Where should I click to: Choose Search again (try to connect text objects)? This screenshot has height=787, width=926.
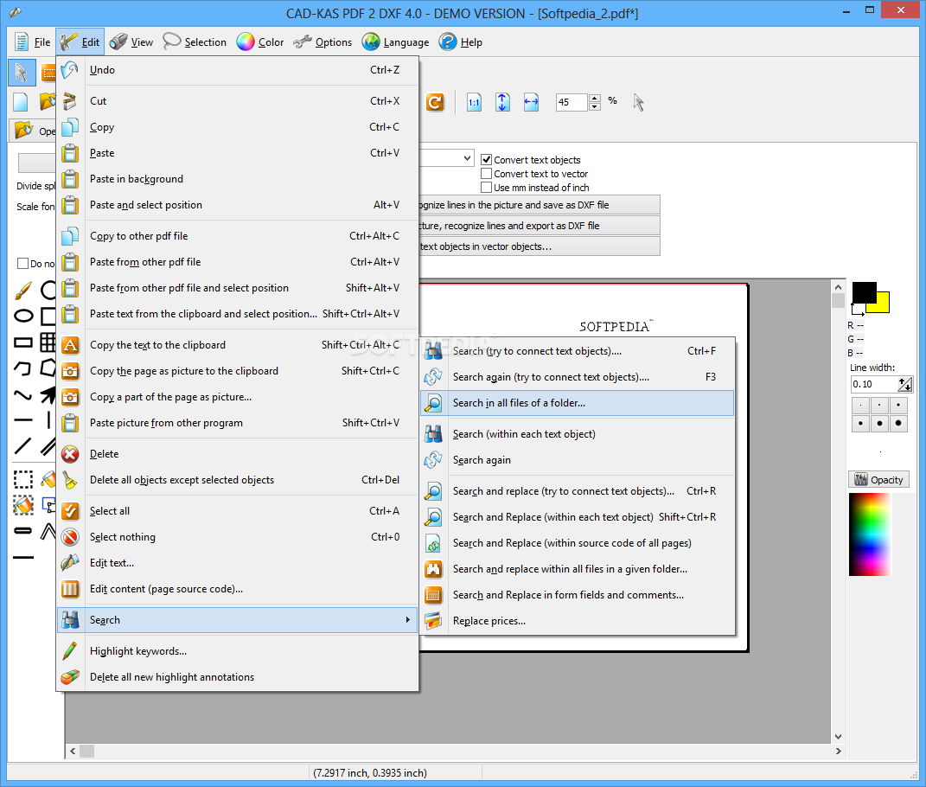tap(577, 377)
